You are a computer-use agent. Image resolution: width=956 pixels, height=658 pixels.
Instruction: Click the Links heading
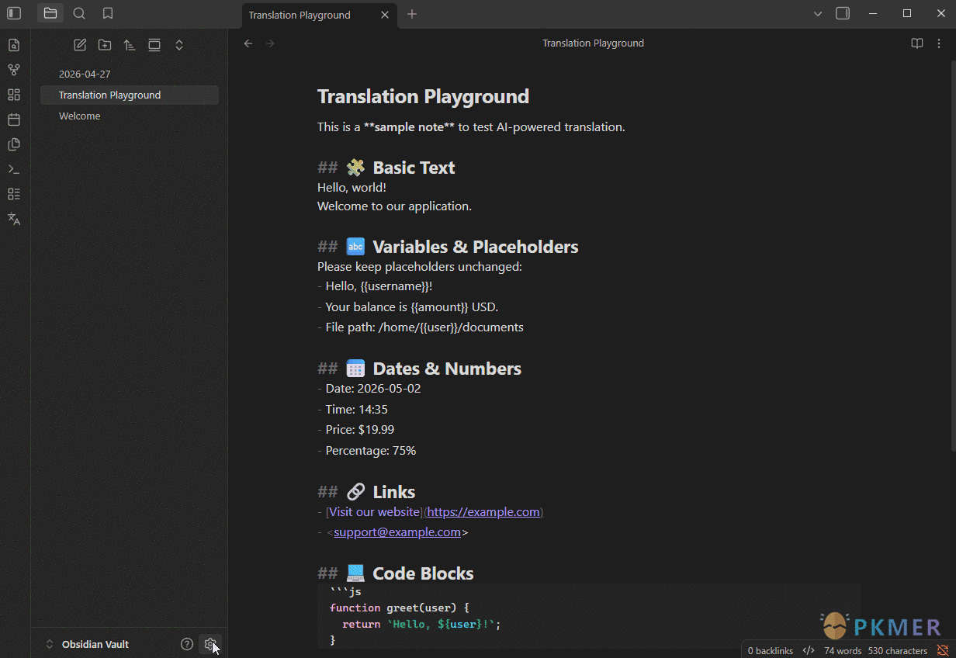(393, 492)
